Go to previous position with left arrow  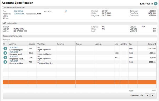(147, 95)
